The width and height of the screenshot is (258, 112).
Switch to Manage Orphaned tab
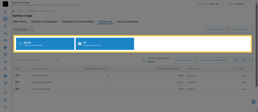point(128,21)
